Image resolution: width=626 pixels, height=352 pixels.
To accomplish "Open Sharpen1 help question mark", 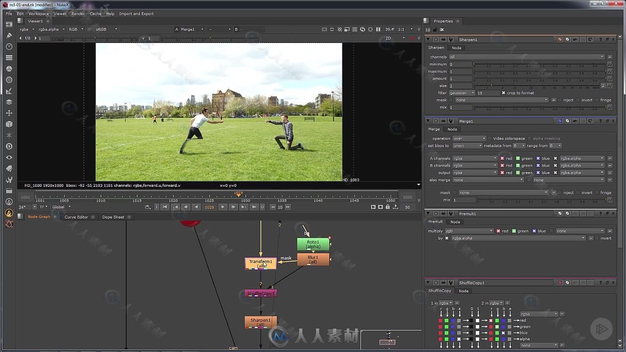I will [601, 40].
